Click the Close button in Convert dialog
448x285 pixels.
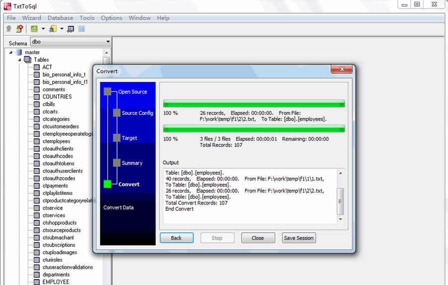point(258,238)
